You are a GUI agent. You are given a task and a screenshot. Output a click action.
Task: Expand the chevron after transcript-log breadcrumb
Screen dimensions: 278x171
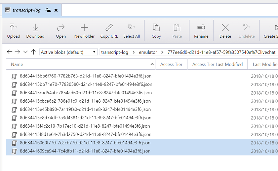134,52
